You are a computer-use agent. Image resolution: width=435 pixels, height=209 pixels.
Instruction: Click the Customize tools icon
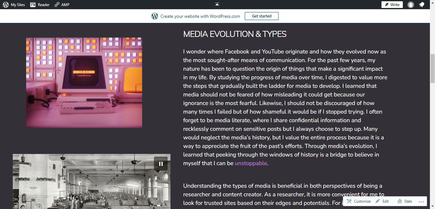pyautogui.click(x=349, y=201)
